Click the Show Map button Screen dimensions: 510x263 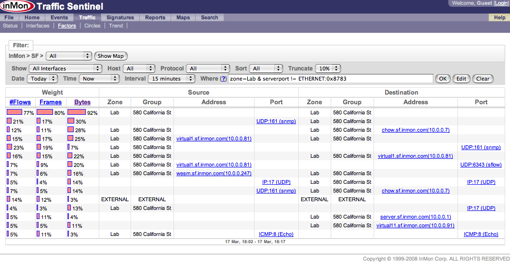tap(110, 55)
